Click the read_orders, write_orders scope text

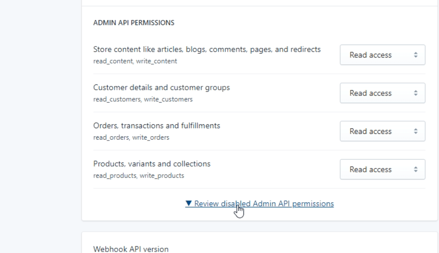point(131,138)
